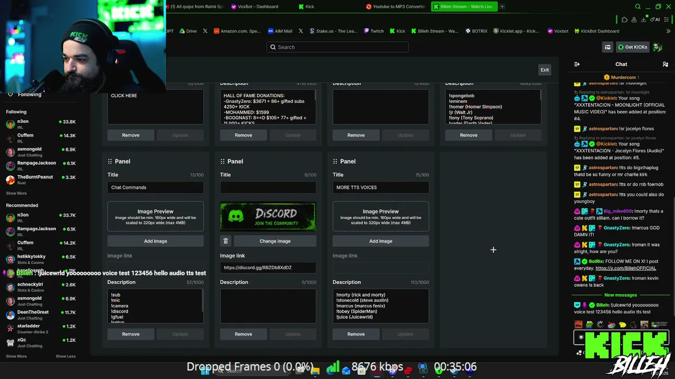Remove the CLICK HERE panel
Screen dimensions: 675x379
pyautogui.click(x=131, y=135)
